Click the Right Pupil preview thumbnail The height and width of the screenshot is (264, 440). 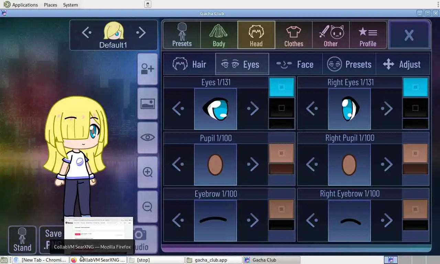pos(350,165)
